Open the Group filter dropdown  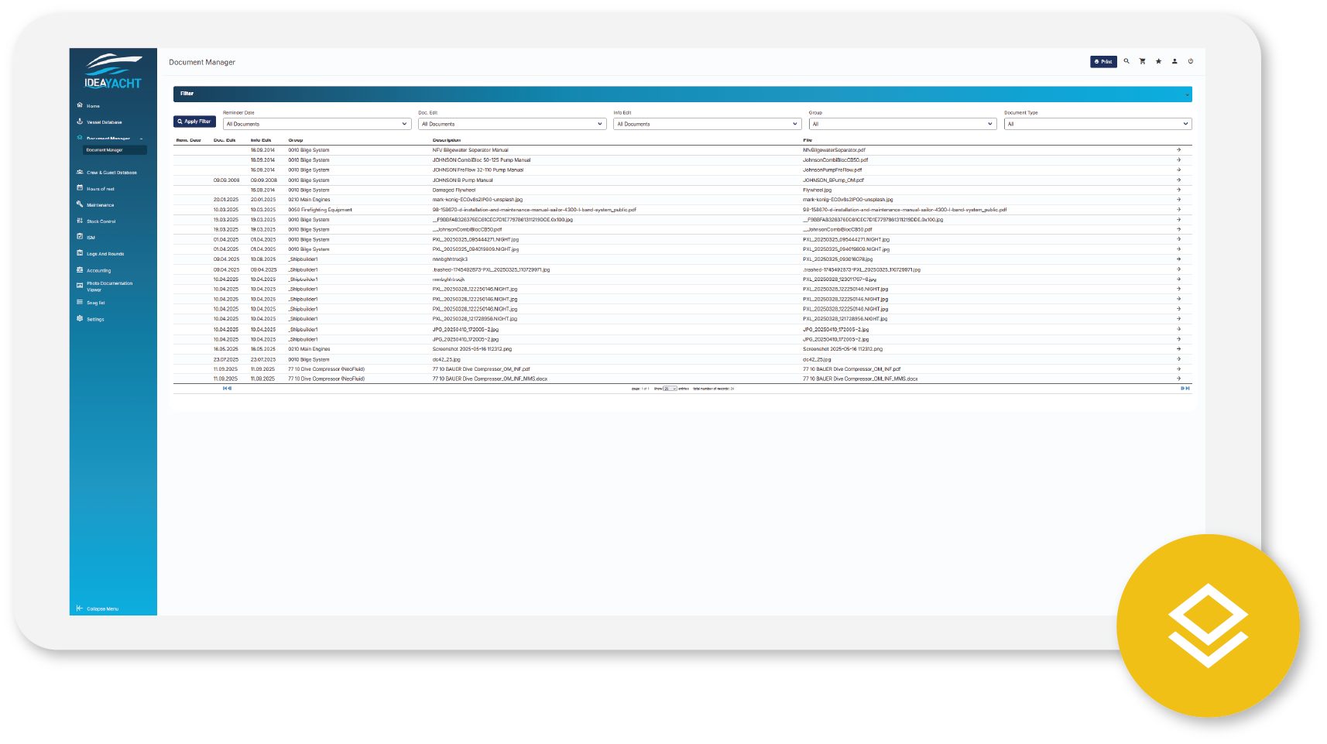pyautogui.click(x=903, y=124)
